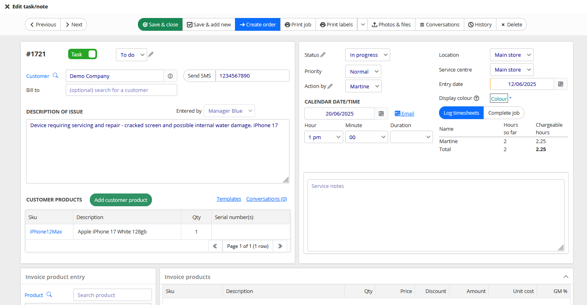Click Entry date field 12/06/2025
Screen dimensions: 587x305
pos(522,84)
